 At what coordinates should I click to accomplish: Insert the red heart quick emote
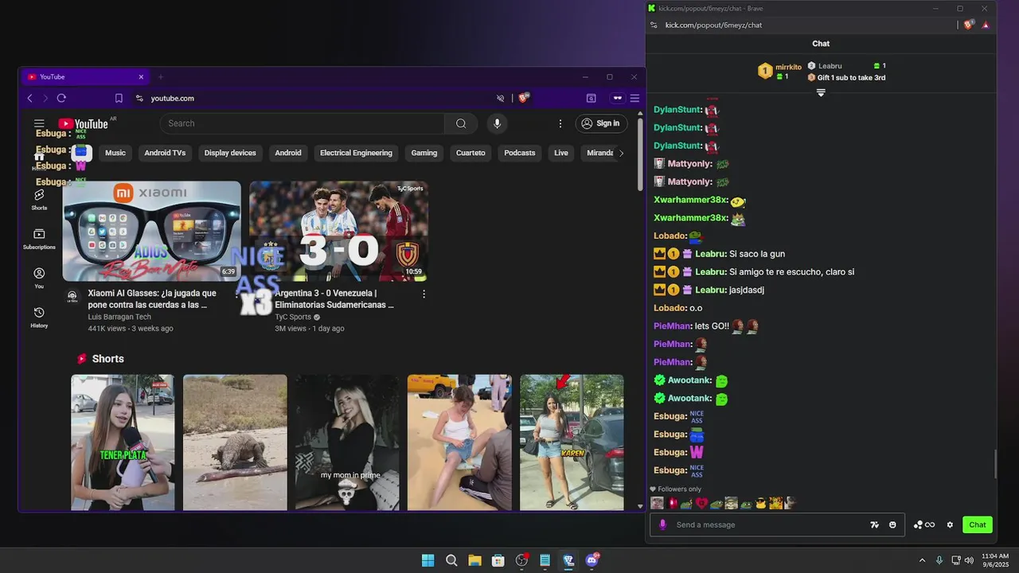pyautogui.click(x=701, y=503)
